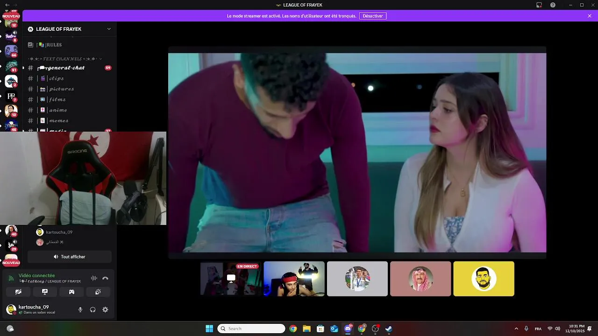This screenshot has height=336, width=598.
Task: Open anime channel
Action: [70, 110]
